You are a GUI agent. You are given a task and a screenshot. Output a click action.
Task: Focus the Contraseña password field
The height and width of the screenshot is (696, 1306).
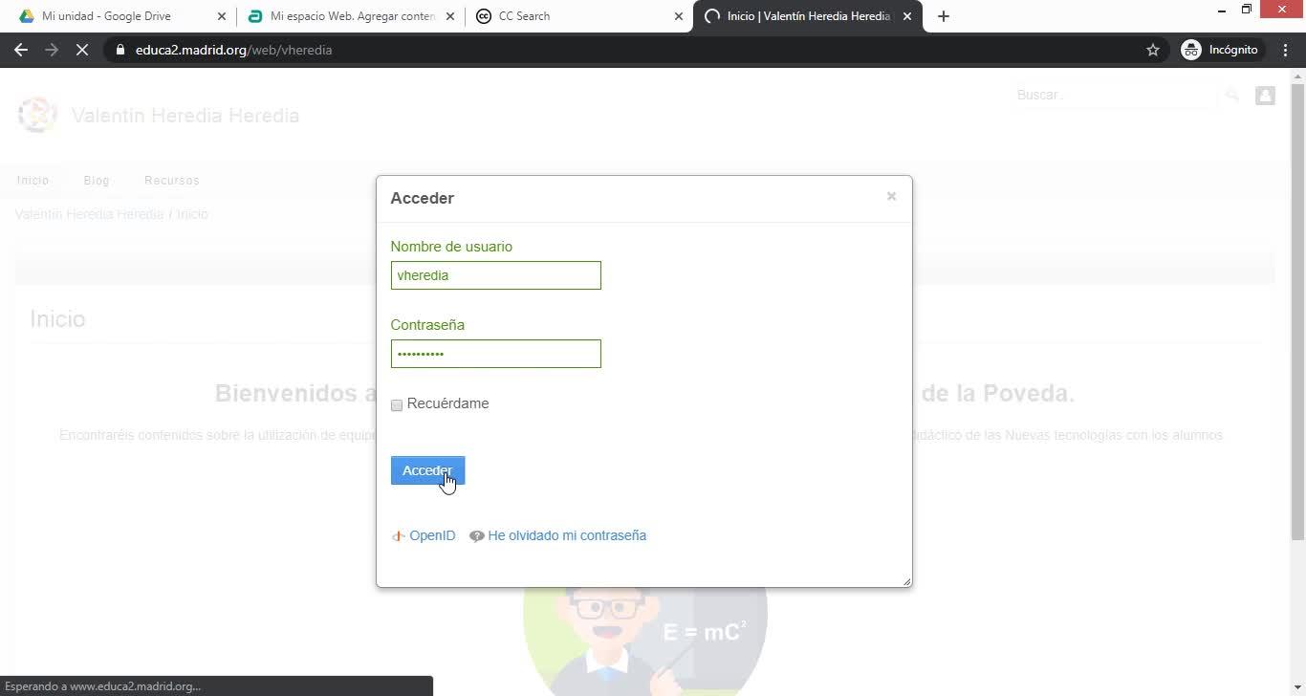pyautogui.click(x=496, y=354)
